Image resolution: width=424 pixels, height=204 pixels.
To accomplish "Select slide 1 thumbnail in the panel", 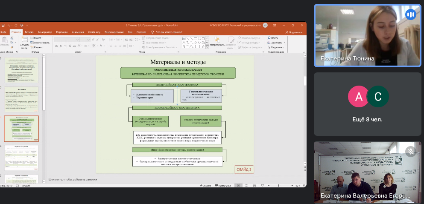I will (x=21, y=70).
